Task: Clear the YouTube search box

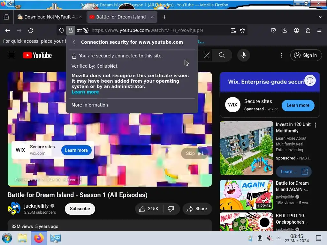Action: tap(207, 55)
